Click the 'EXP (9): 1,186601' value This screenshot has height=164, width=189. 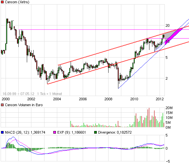tap(72, 132)
